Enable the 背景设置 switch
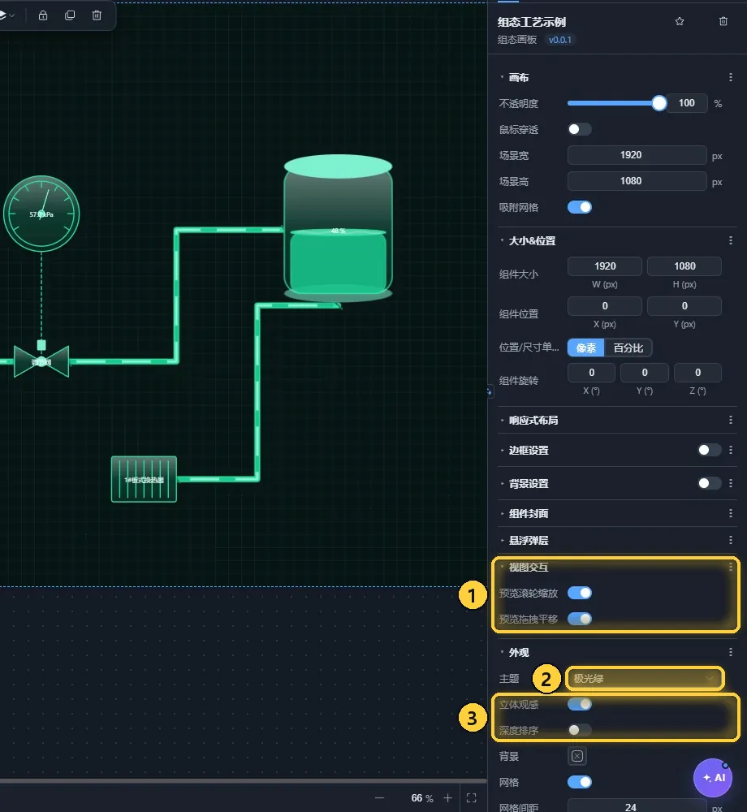747x812 pixels. tap(709, 483)
